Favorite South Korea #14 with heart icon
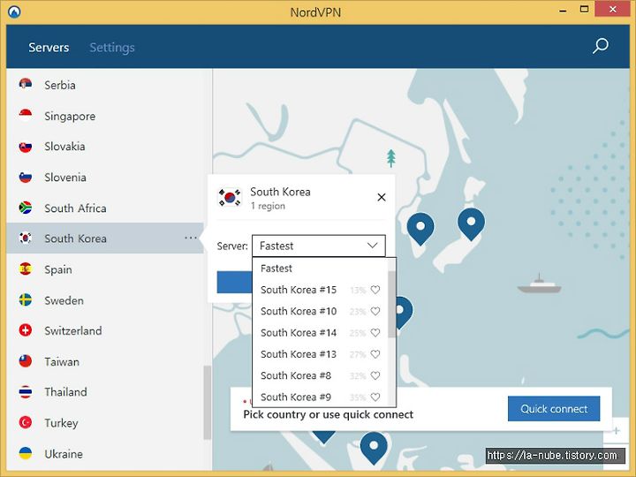Viewport: 636px width, 477px height. click(x=375, y=333)
